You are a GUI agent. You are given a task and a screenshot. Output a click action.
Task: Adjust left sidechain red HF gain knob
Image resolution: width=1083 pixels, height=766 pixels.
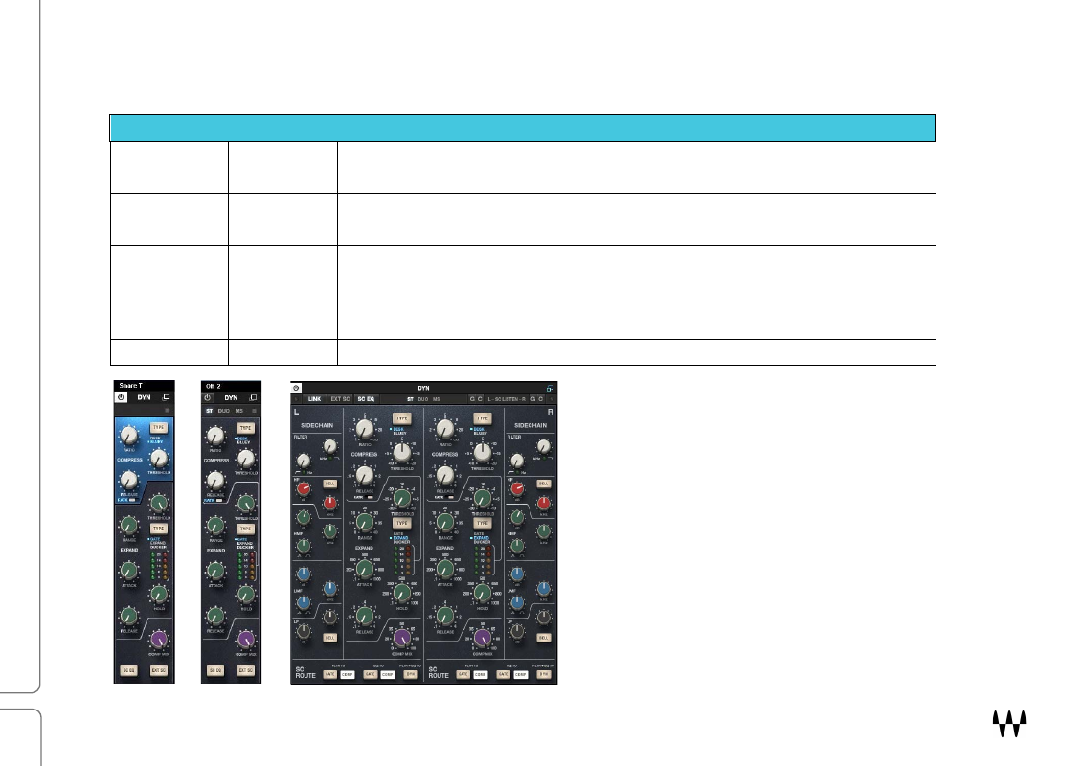point(304,489)
